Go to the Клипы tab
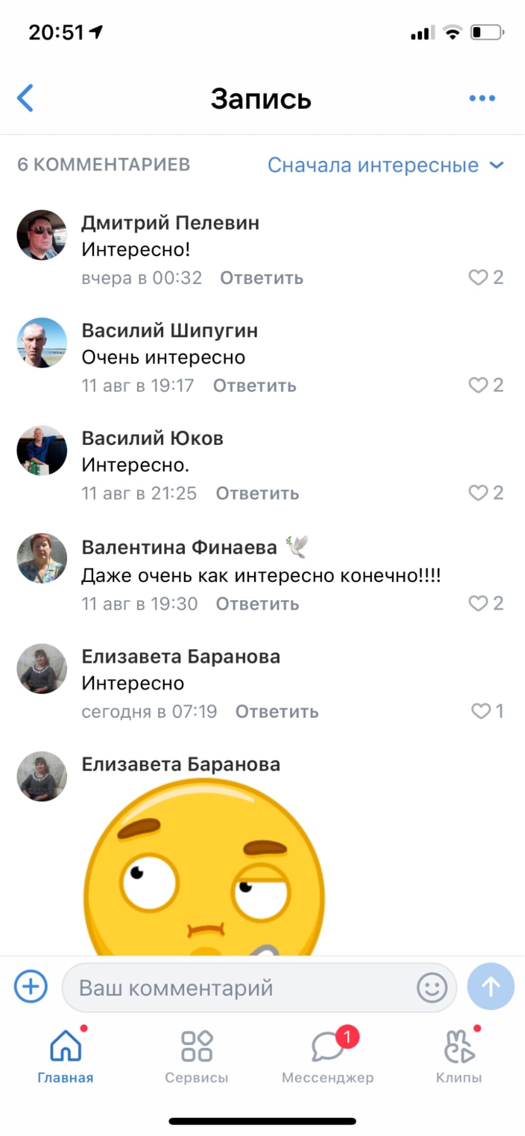Viewport: 525px width, 1136px height. tap(459, 1056)
